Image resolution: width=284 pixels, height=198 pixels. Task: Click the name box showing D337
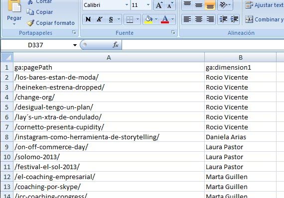pos(35,45)
